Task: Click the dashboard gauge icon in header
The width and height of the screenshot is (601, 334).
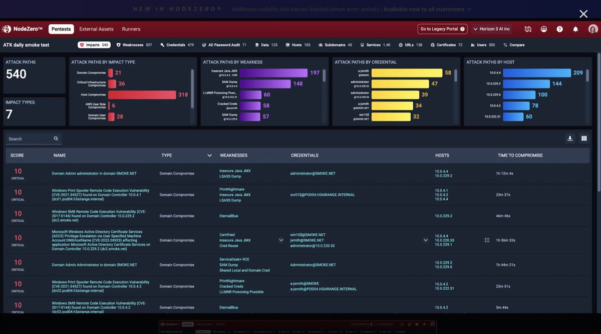Action: click(544, 29)
